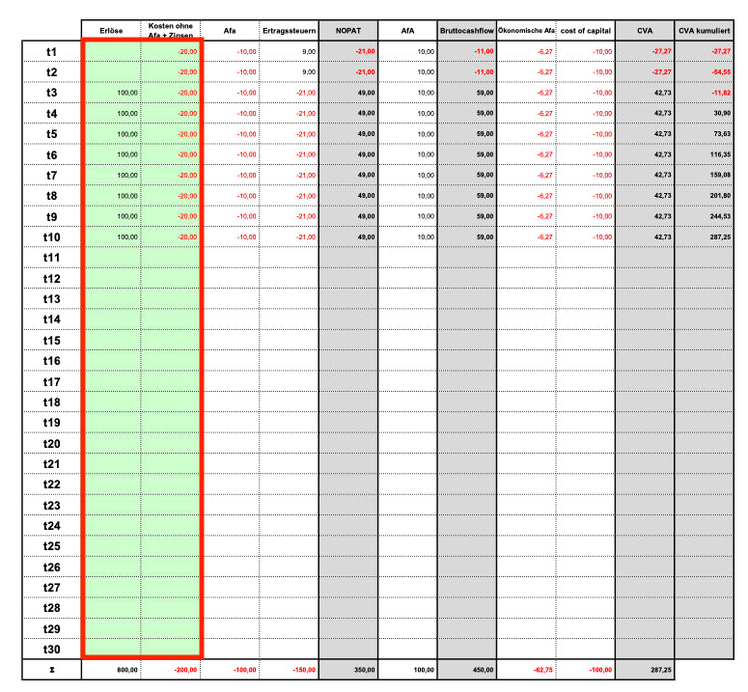Click the Bruttocashflow value -11,00 in row t2
The height and width of the screenshot is (692, 748).
484,72
